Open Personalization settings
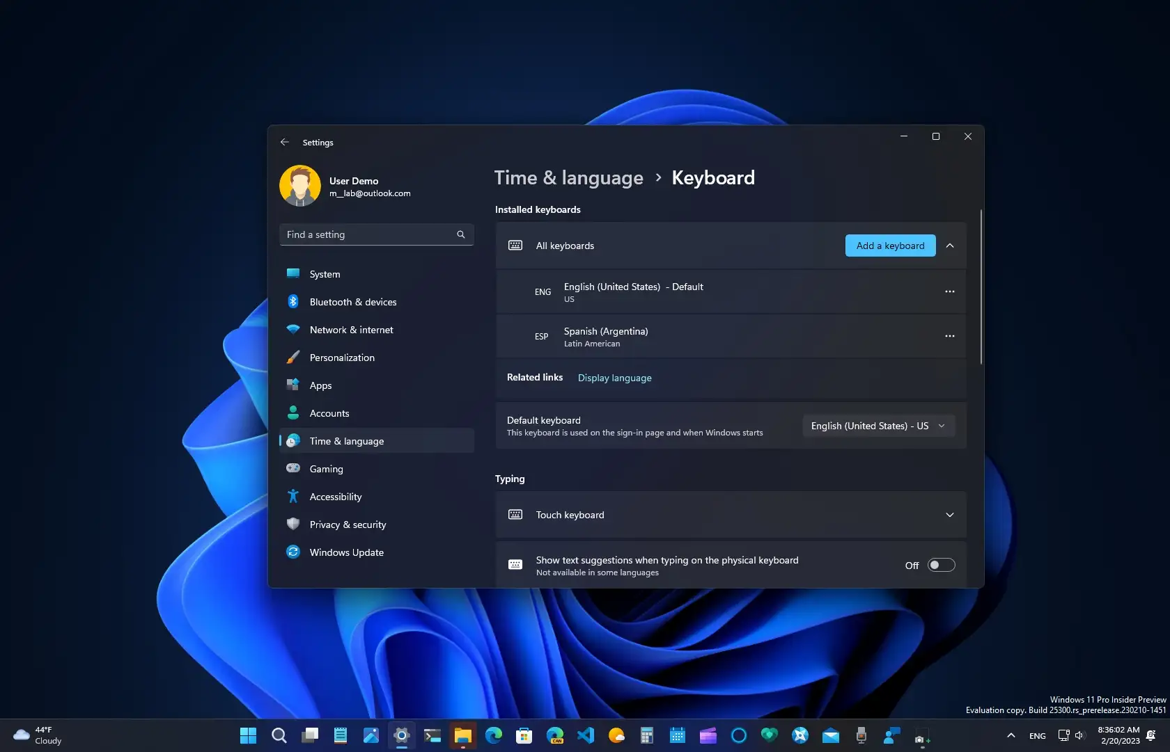 tap(376, 358)
